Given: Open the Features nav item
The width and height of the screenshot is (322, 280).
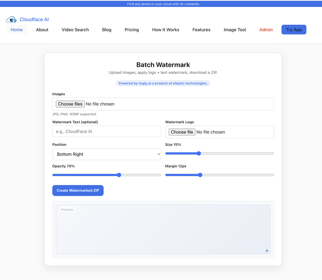Looking at the screenshot, I should (201, 30).
